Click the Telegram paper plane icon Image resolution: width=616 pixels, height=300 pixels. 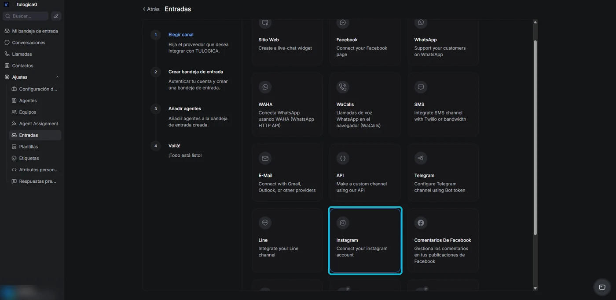(421, 158)
